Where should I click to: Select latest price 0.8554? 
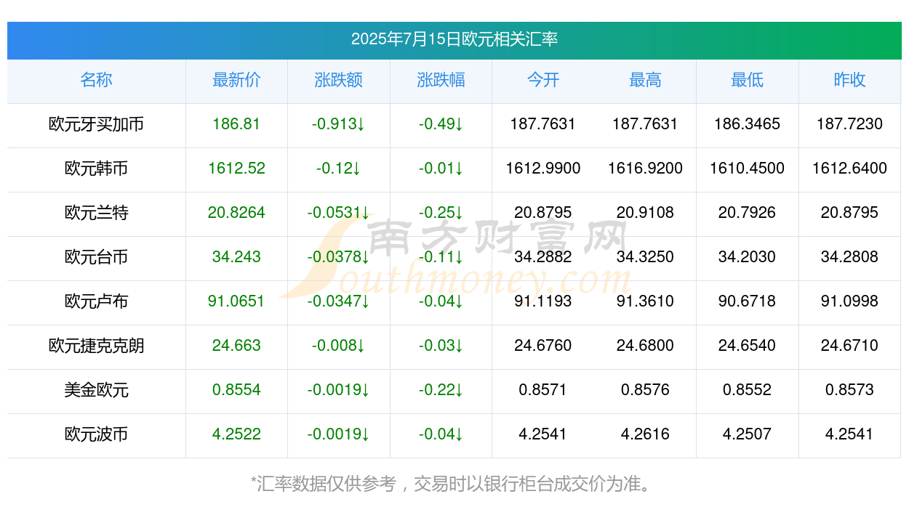tap(236, 390)
